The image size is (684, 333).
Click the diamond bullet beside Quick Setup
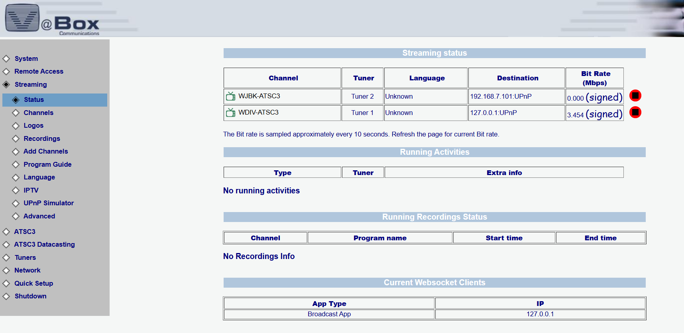click(6, 284)
